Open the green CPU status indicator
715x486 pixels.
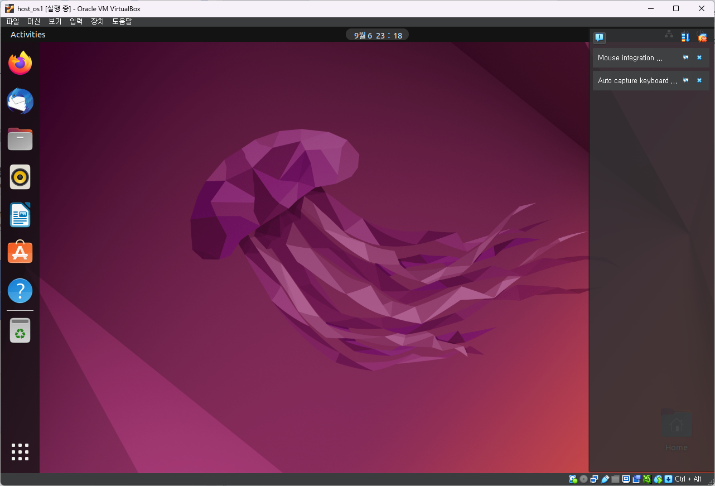pos(647,479)
